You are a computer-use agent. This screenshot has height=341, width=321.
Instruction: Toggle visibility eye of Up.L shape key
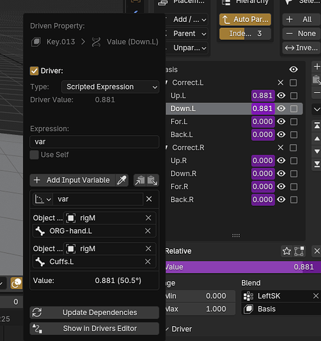click(x=281, y=95)
